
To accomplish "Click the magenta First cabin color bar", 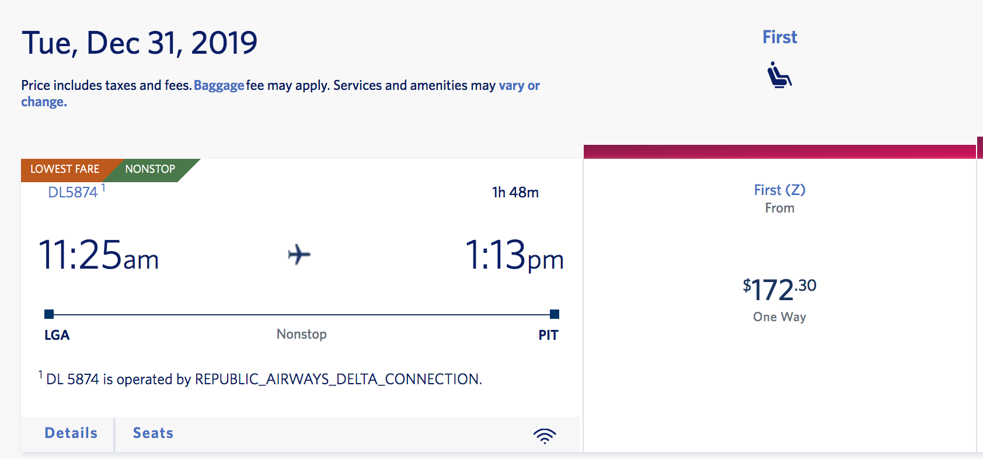I will (x=779, y=152).
